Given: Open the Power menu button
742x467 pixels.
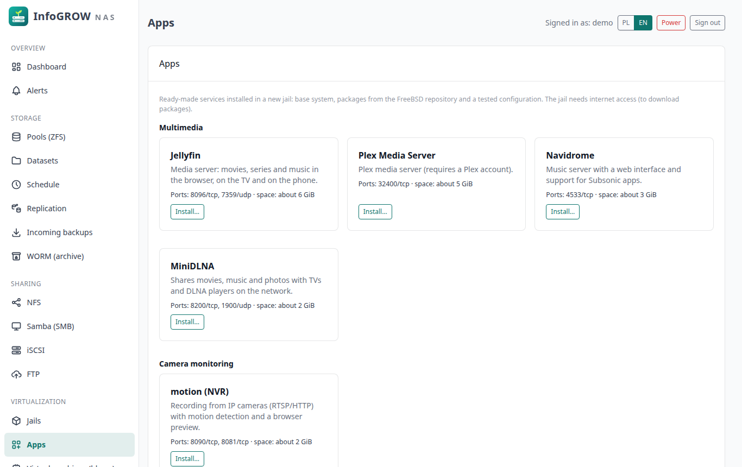Looking at the screenshot, I should 671,23.
